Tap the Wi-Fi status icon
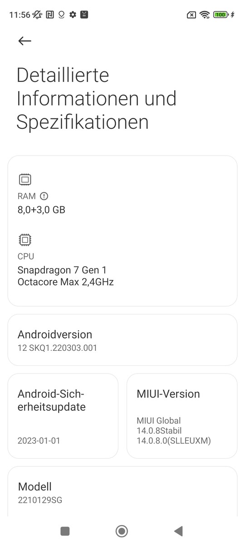This screenshot has width=245, height=546. pyautogui.click(x=205, y=15)
